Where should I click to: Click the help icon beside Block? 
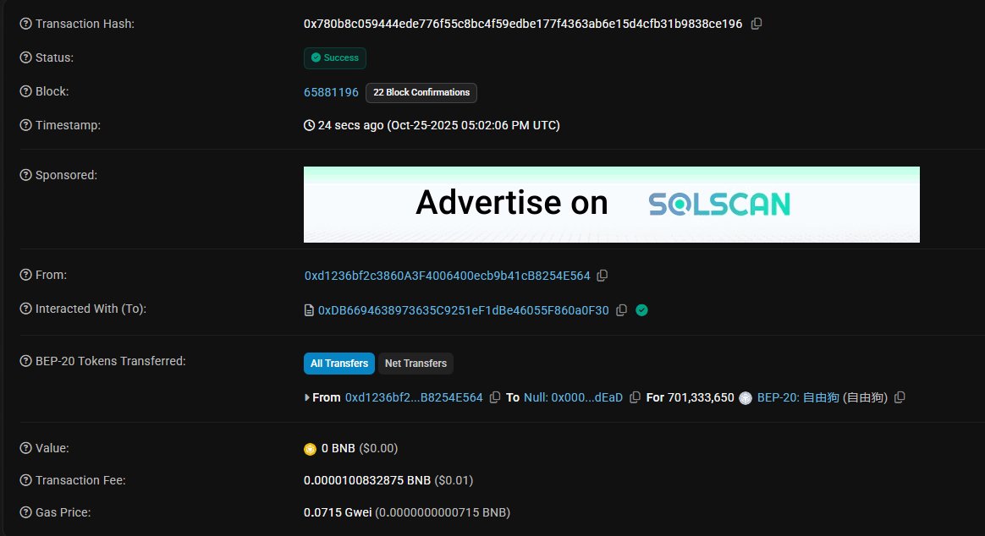[x=25, y=91]
